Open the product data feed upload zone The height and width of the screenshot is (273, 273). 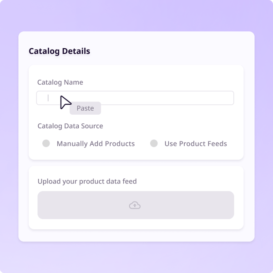(x=136, y=205)
